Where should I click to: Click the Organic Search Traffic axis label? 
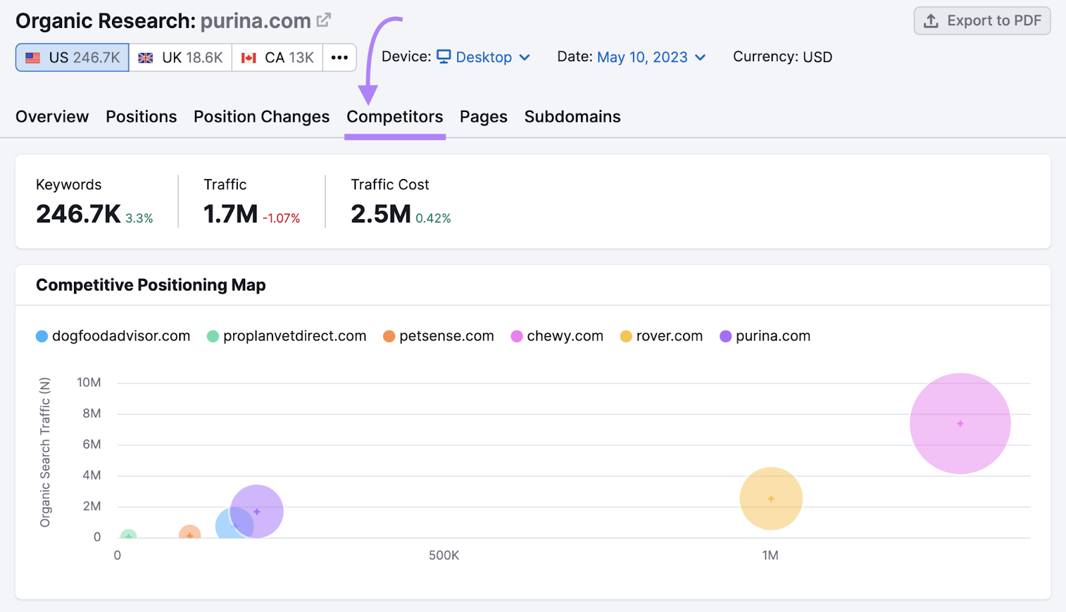point(45,452)
